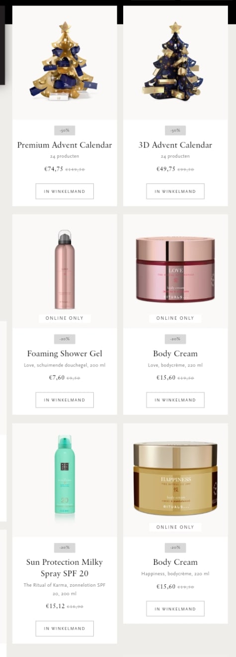This screenshot has width=236, height=657.
Task: View pink Love Body Cream jar image
Action: coord(175,270)
